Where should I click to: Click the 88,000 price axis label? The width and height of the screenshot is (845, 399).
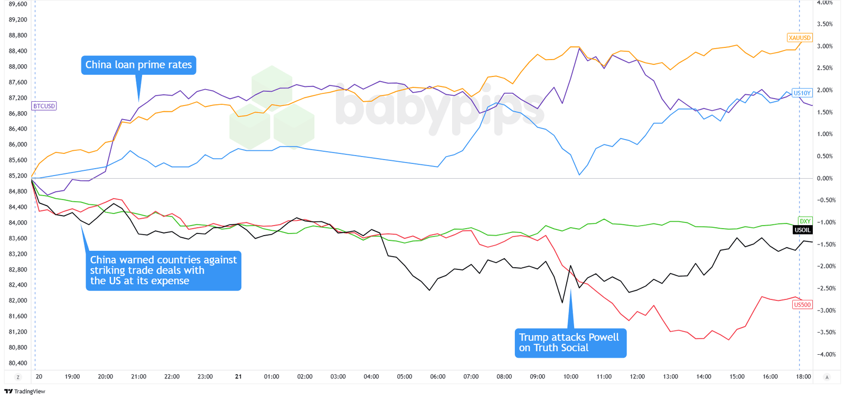coord(18,66)
